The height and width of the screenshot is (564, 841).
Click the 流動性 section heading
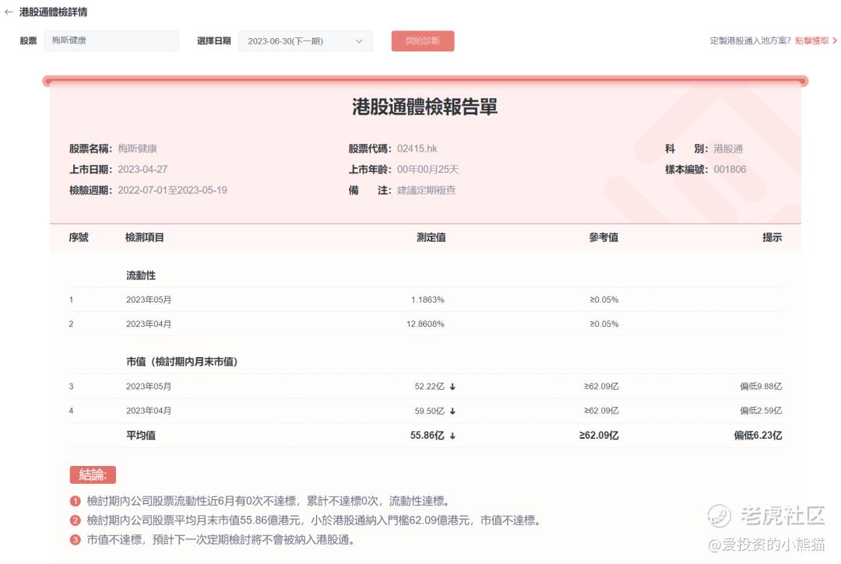pos(141,275)
